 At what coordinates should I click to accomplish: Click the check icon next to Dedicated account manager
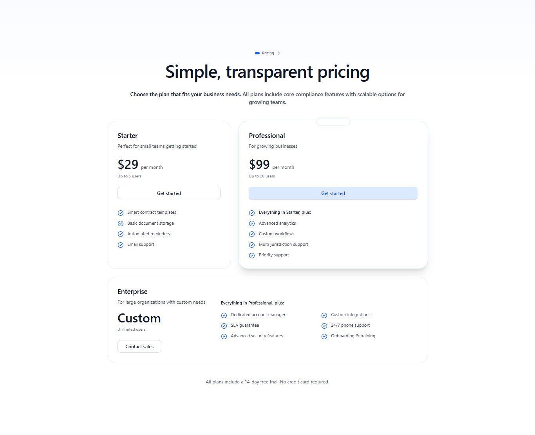pos(224,315)
